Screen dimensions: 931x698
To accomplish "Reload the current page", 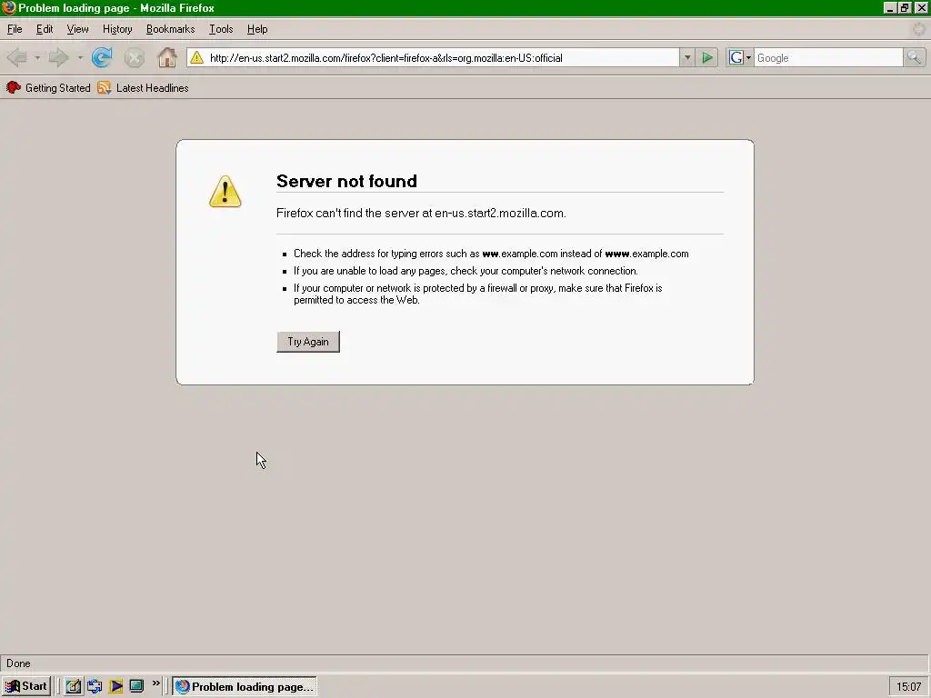I will click(102, 57).
